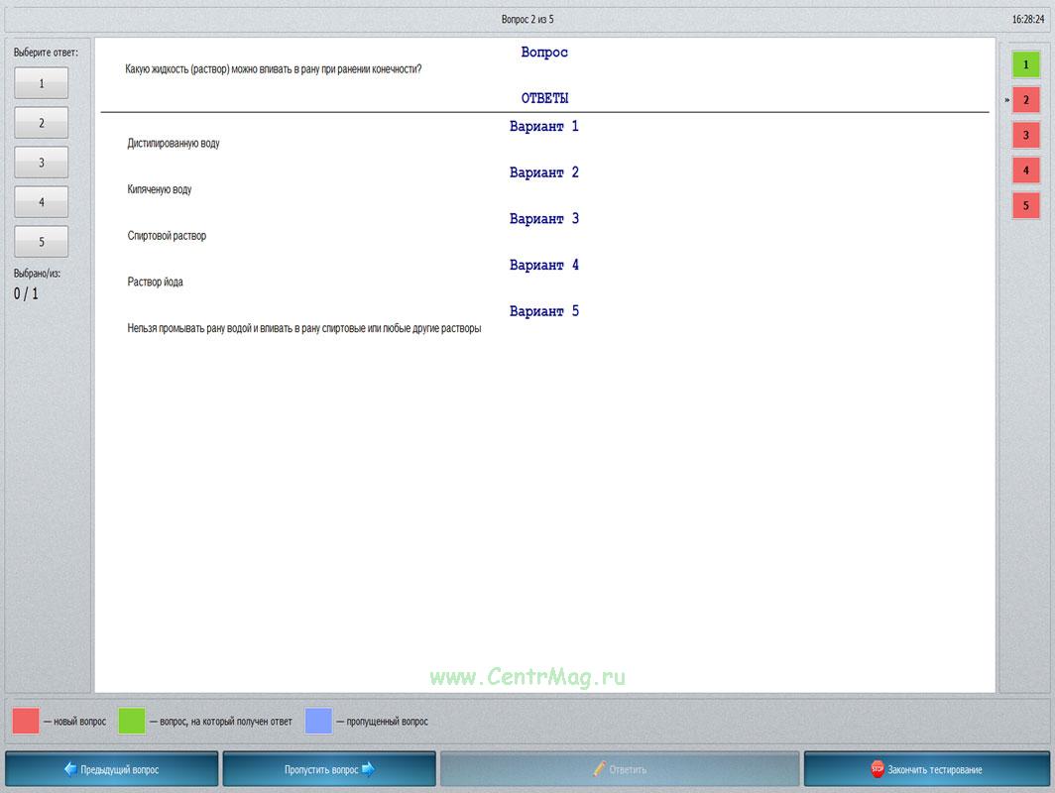
Task: Click the pencil icon on the answer button
Action: coord(599,769)
